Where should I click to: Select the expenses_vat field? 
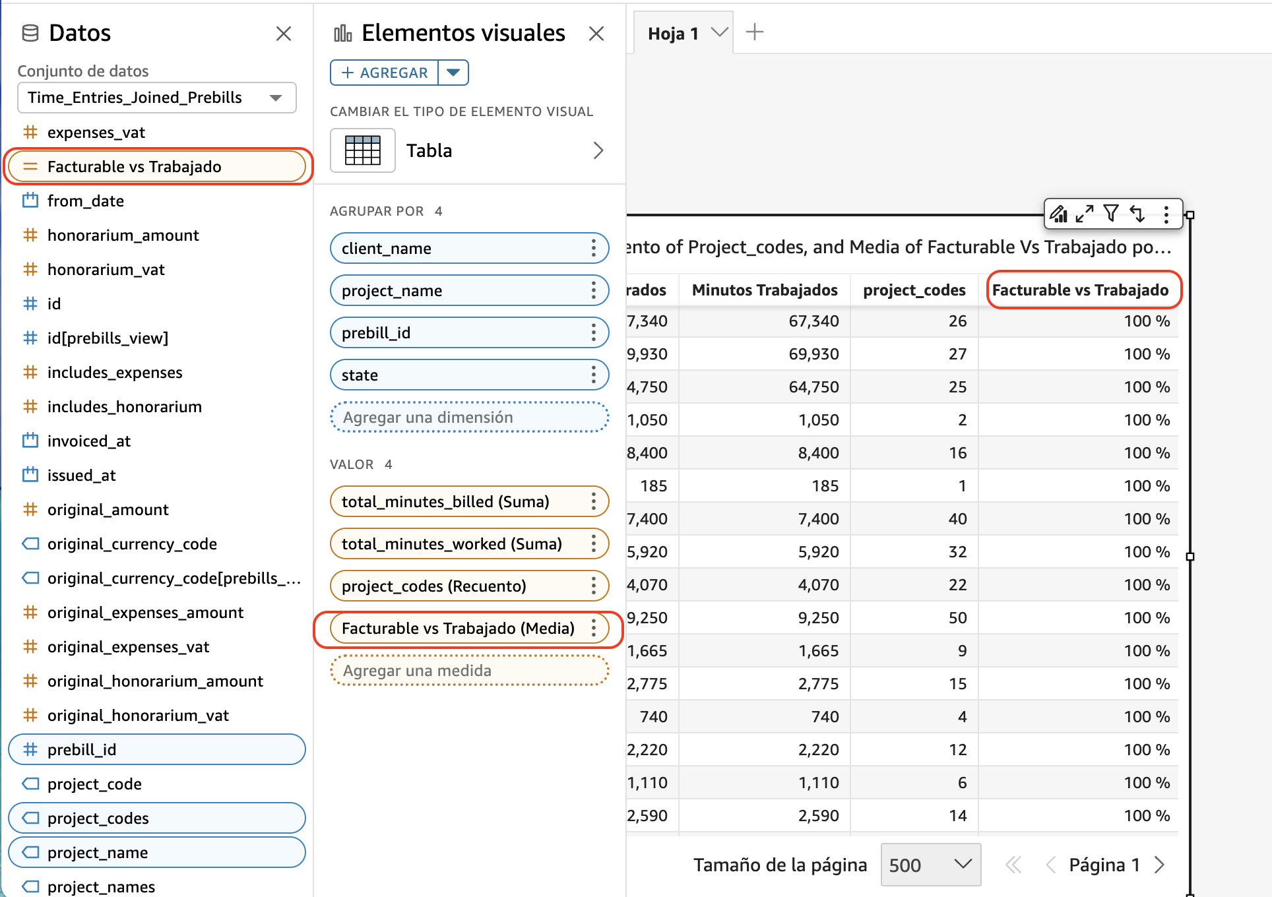click(x=157, y=133)
